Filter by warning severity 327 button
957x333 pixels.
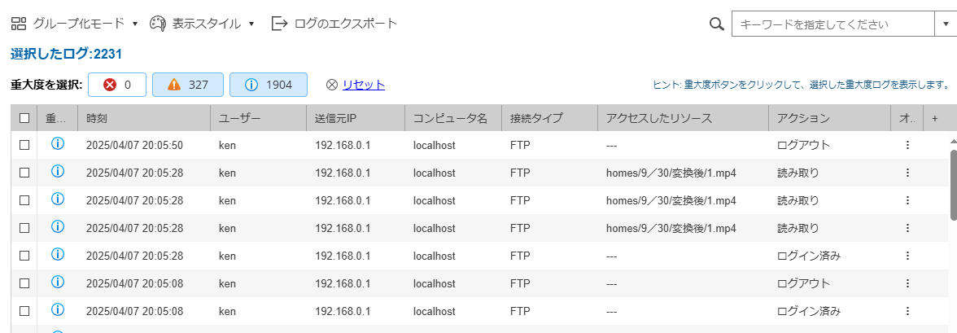tap(188, 85)
